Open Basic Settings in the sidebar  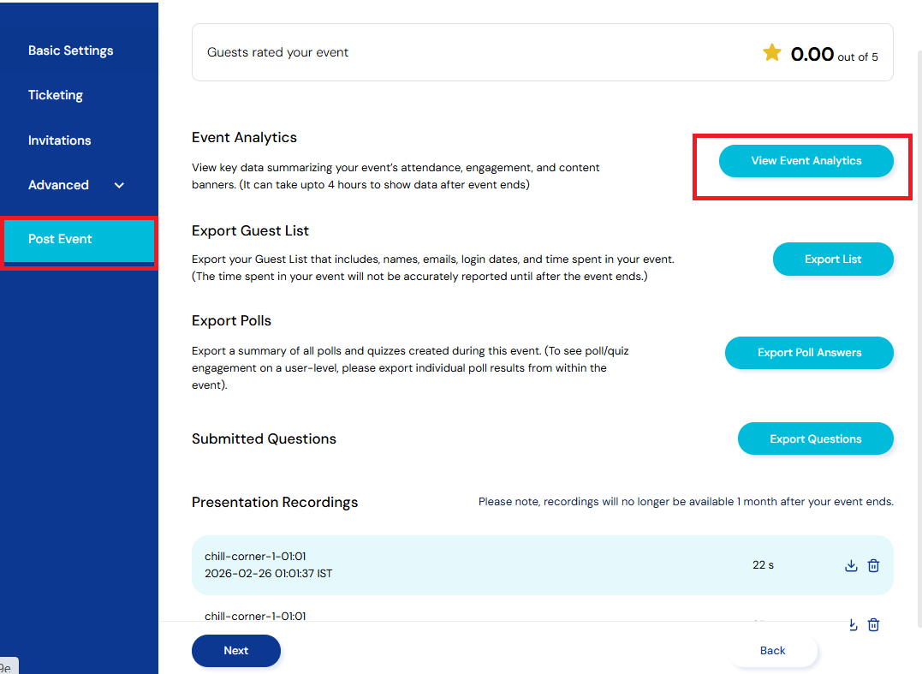(70, 51)
